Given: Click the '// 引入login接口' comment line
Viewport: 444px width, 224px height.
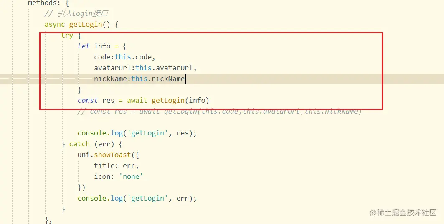Looking at the screenshot, I should 76,14.
